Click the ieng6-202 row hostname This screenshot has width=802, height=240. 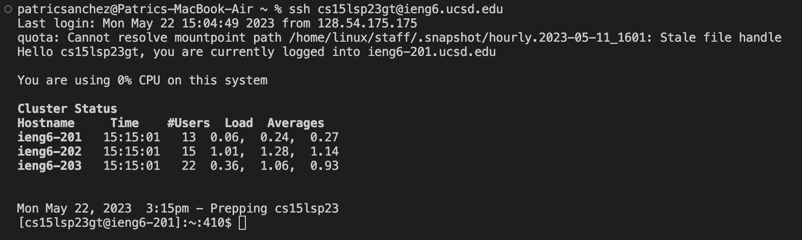(49, 152)
